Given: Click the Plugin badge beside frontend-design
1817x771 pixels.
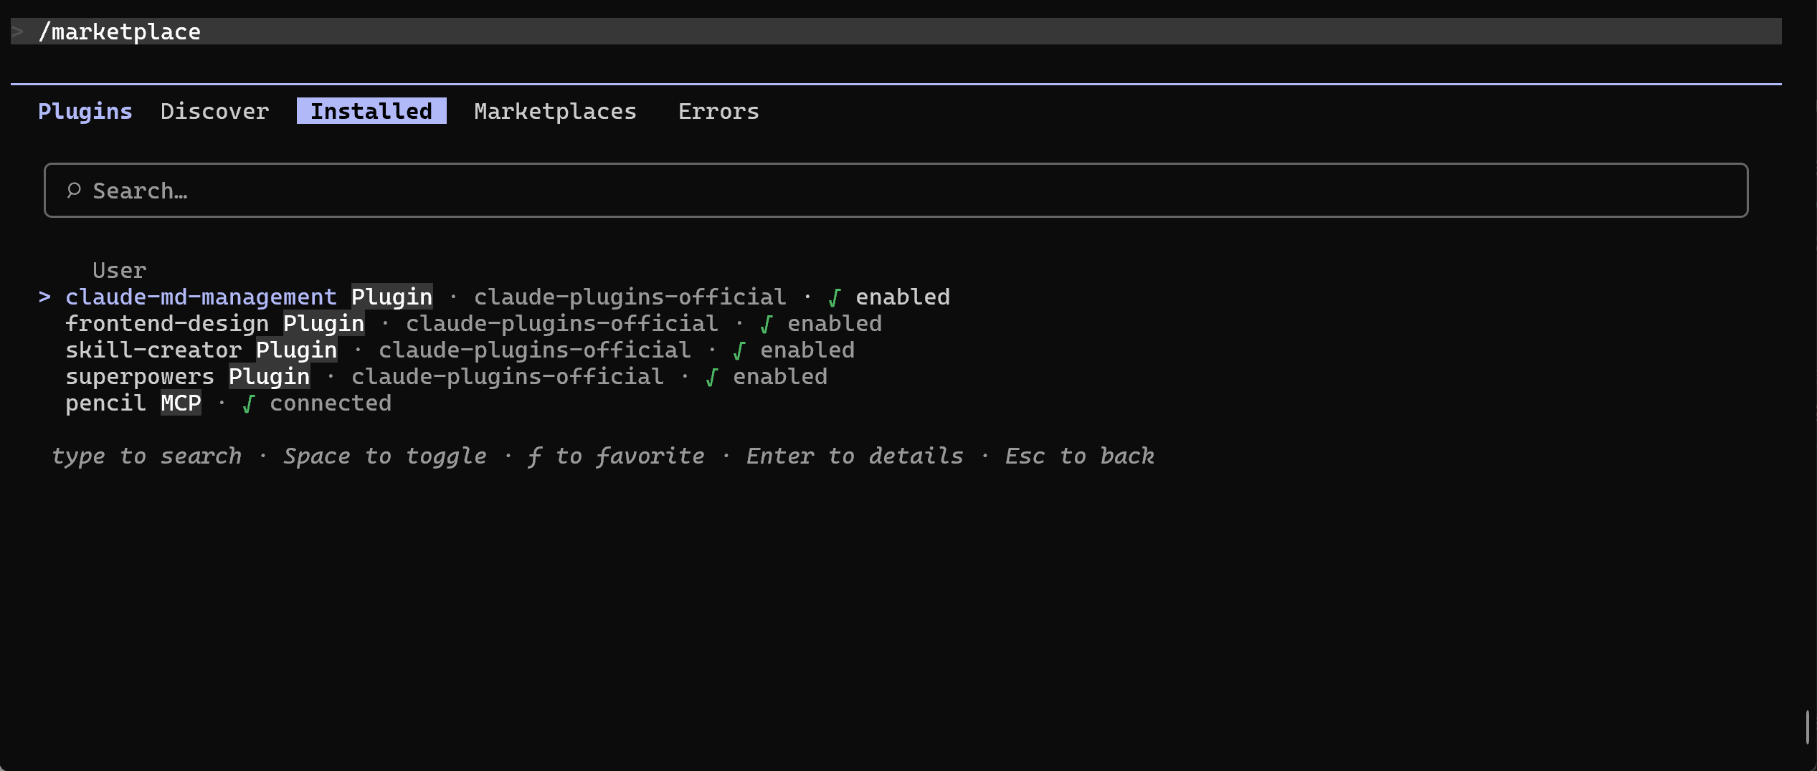Looking at the screenshot, I should pyautogui.click(x=323, y=324).
